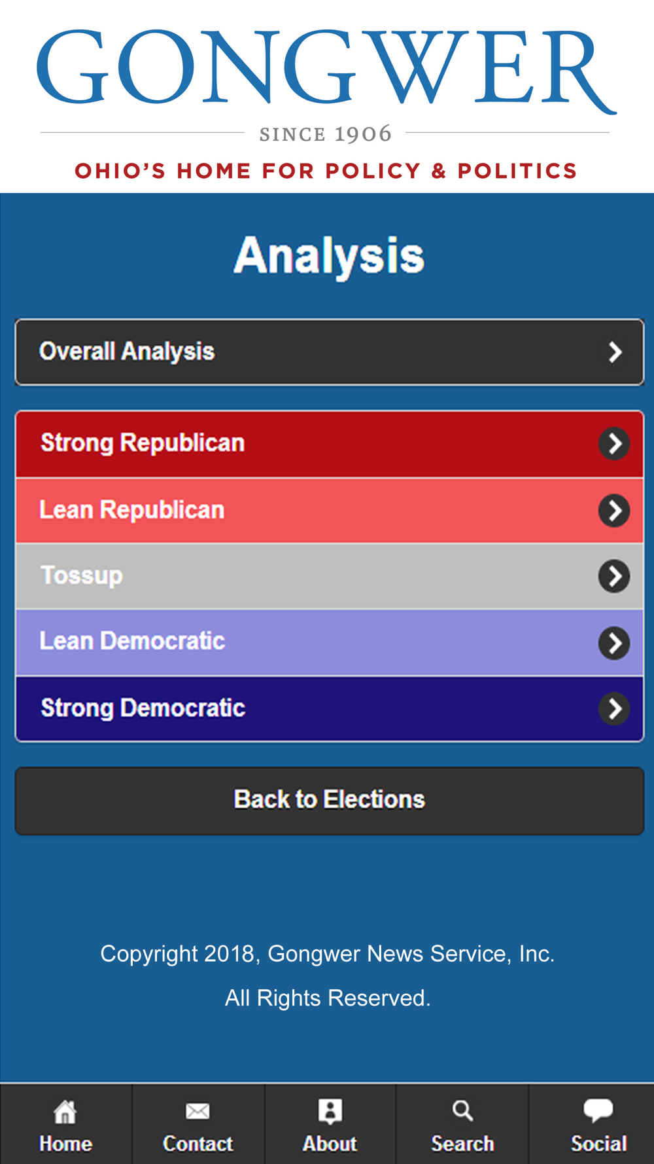Click Tossup circle arrow icon

tap(614, 576)
